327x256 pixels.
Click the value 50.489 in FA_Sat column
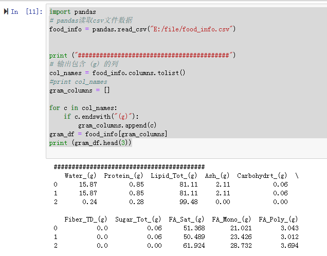(x=194, y=237)
